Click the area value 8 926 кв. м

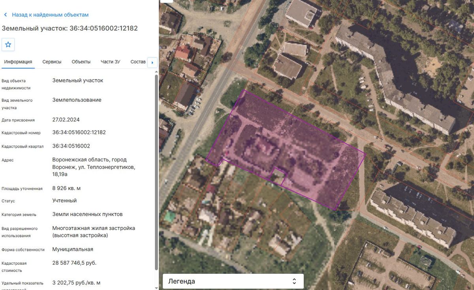[x=66, y=188]
